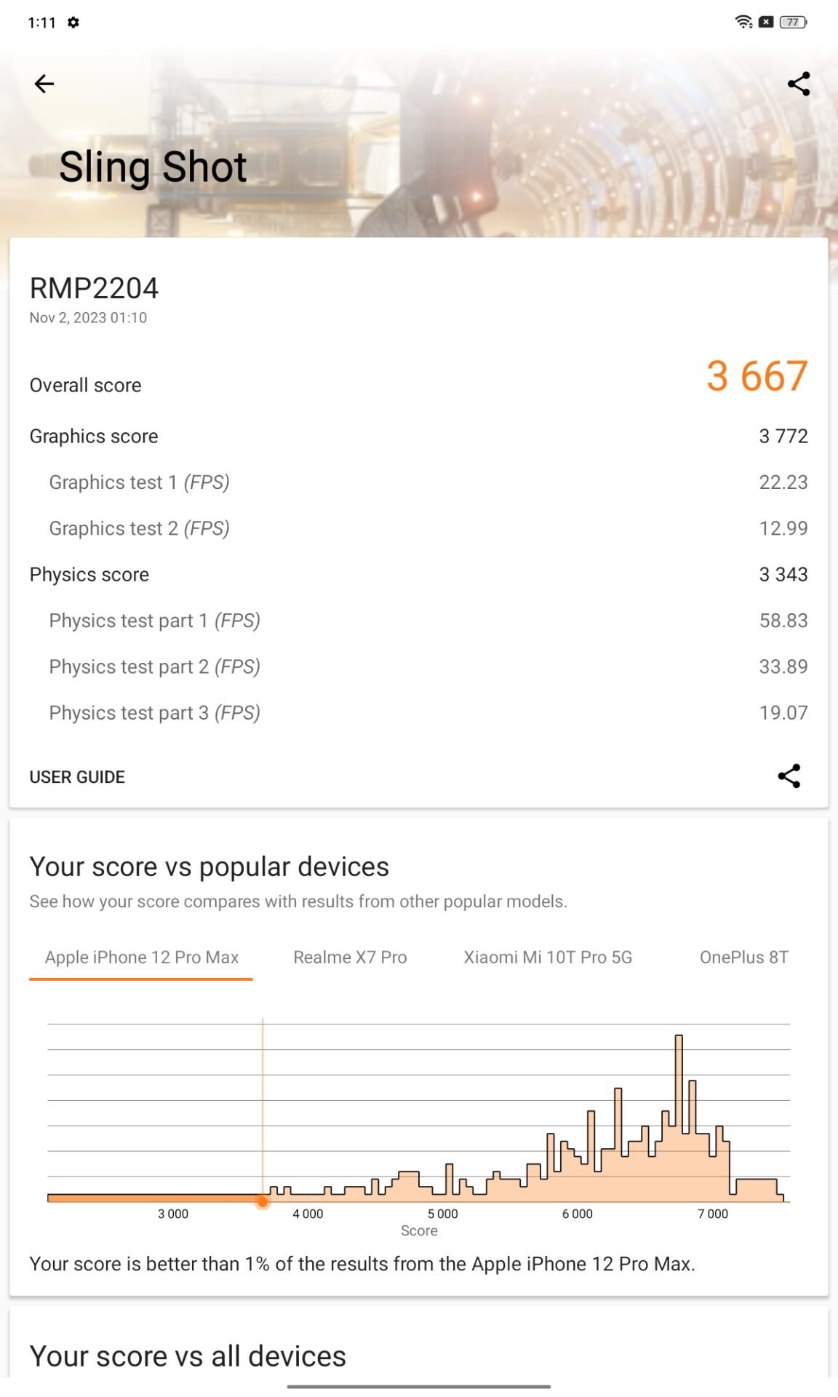Tap the Graphics test 1 FPS row
Screen dimensions: 838x1397
click(x=418, y=482)
